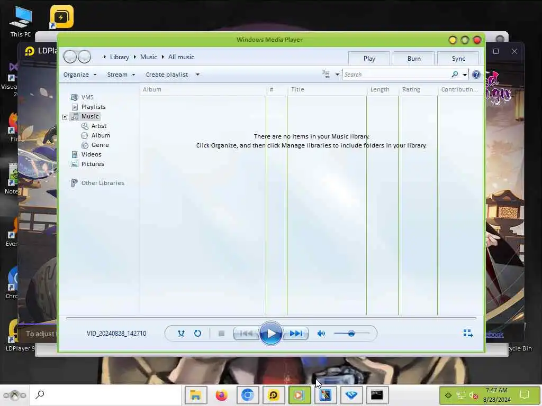Click Create playlist
The width and height of the screenshot is (542, 406).
pos(167,75)
